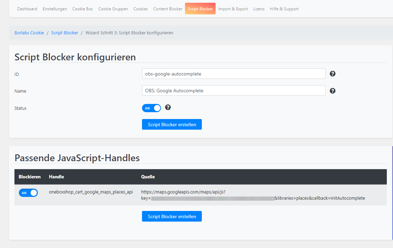This screenshot has height=248, width=393.
Task: Click lower Script Blocker erstellen button below table
Action: [172, 216]
